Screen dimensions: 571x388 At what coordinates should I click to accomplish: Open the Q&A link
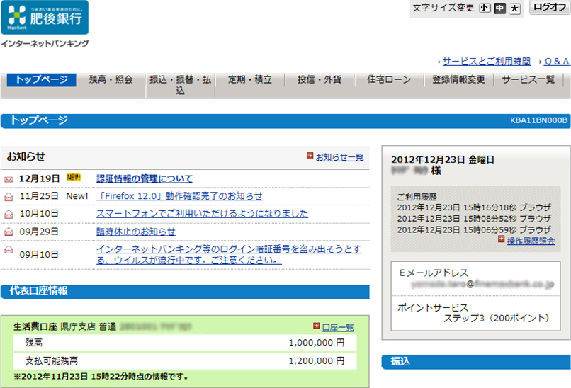(x=556, y=61)
